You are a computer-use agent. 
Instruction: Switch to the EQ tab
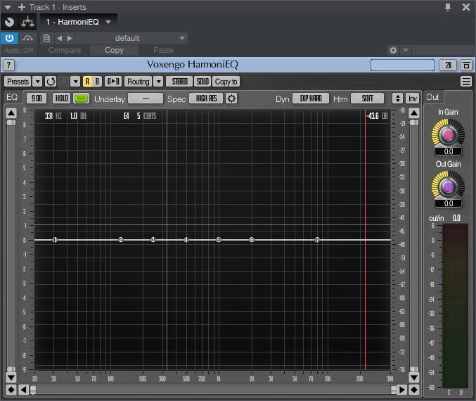pyautogui.click(x=12, y=98)
